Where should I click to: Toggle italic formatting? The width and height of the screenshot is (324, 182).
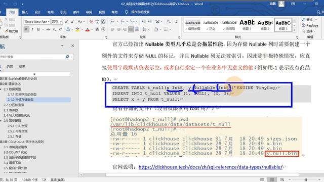point(32,29)
